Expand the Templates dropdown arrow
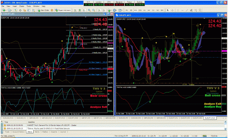228x138 pixels. 122,10
